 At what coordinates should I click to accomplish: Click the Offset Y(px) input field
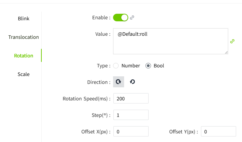coord(218,131)
